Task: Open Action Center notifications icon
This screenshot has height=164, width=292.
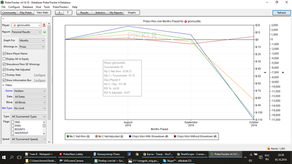Action: (261, 157)
